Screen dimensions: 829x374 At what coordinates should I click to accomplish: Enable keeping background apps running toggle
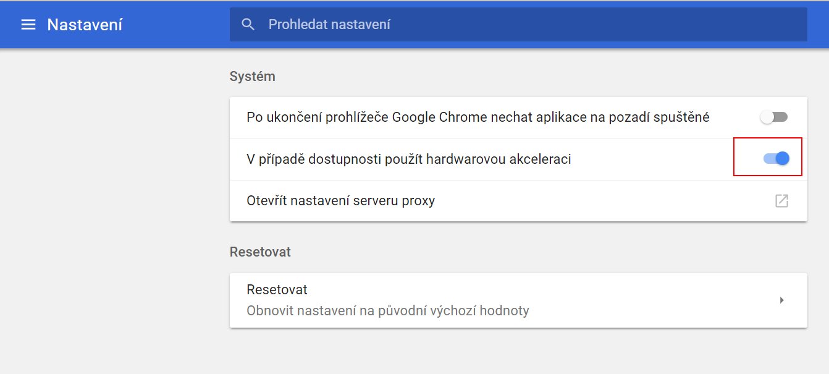[774, 117]
